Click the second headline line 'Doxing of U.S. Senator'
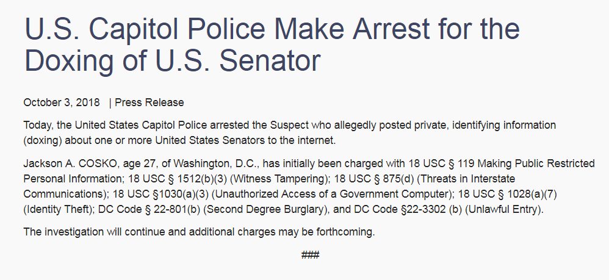609x280 pixels. (x=173, y=60)
